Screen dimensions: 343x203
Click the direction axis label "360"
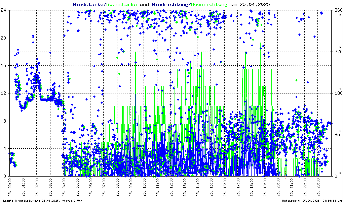pos(339,10)
